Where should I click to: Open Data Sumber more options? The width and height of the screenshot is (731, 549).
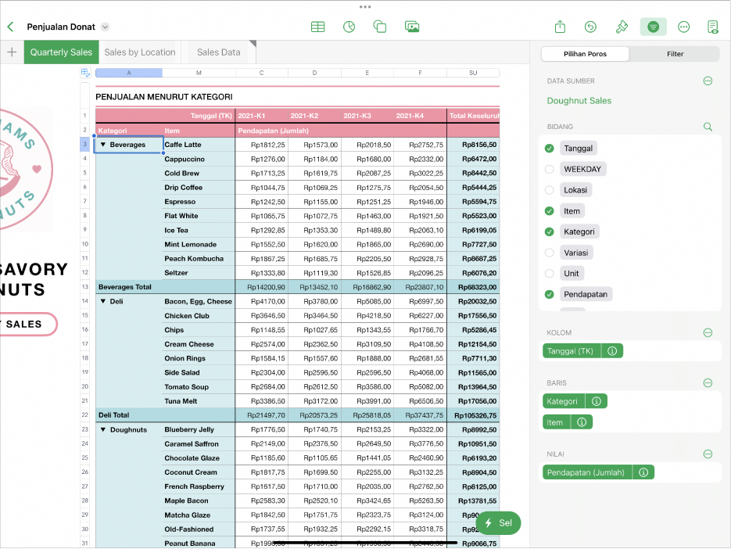point(708,81)
